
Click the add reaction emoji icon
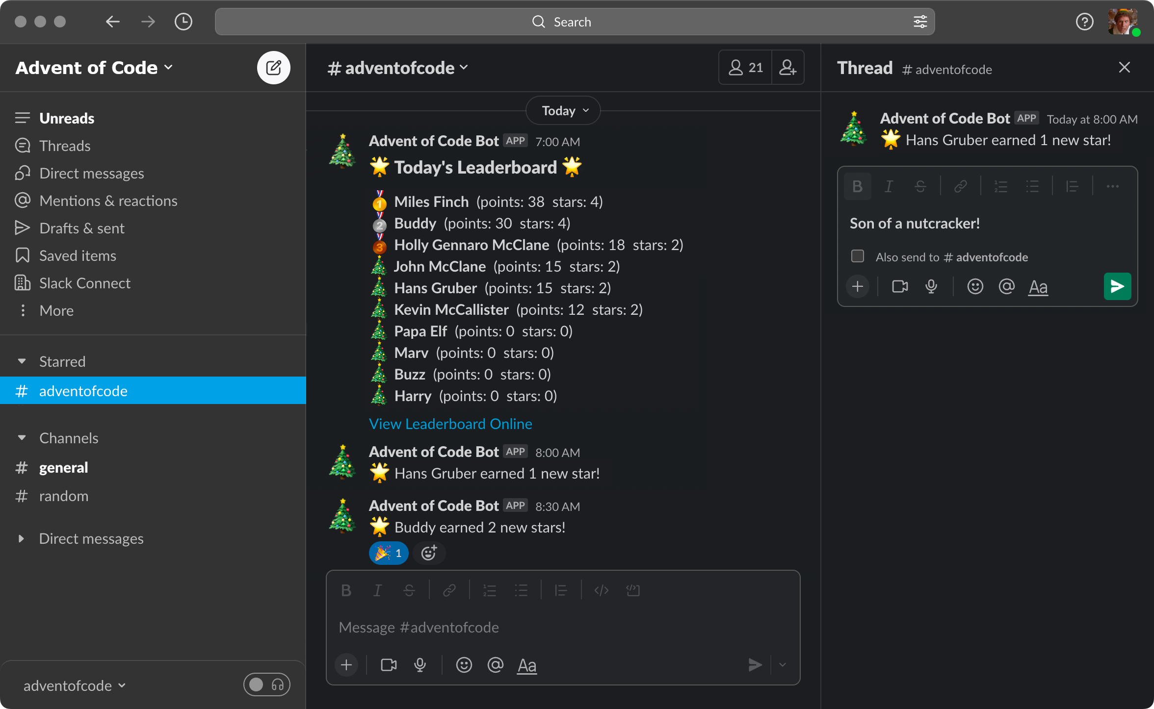tap(429, 553)
